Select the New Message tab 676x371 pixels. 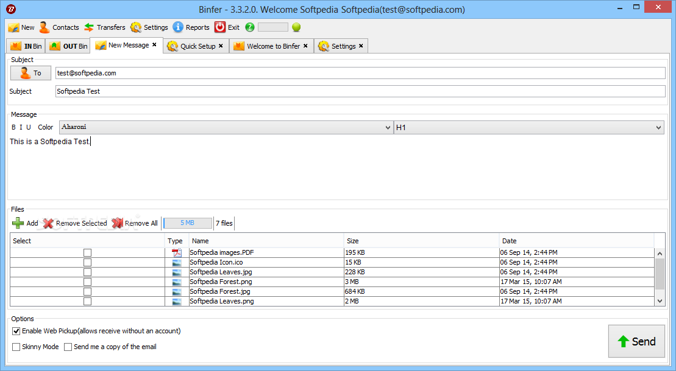coord(126,45)
